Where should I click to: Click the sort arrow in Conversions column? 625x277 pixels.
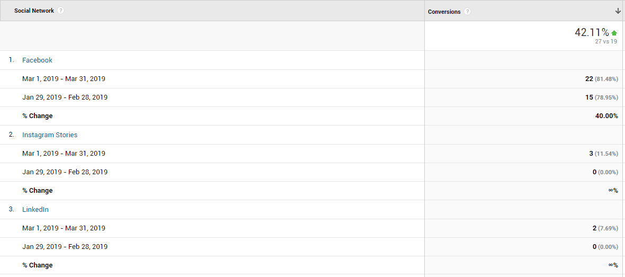point(618,11)
